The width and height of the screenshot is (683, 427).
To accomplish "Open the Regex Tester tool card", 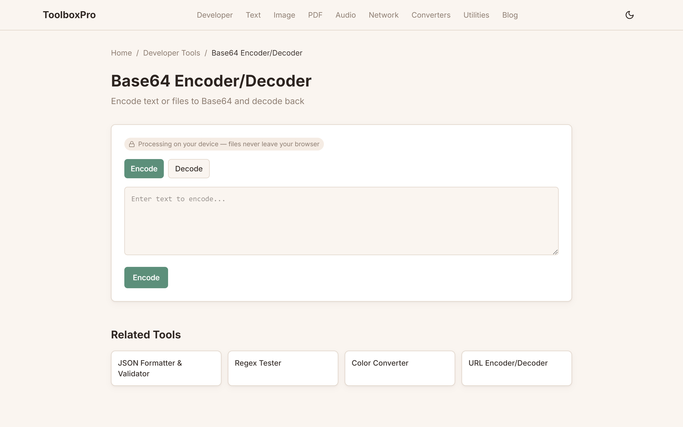I will pyautogui.click(x=283, y=368).
